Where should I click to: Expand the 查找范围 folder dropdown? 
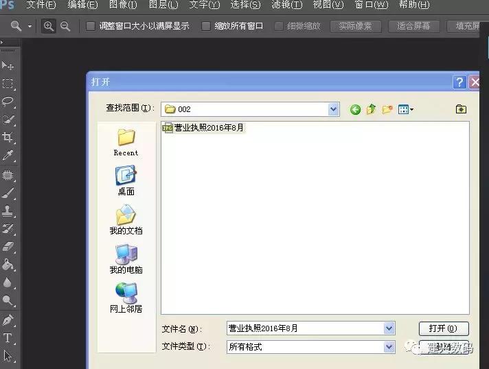tap(333, 109)
